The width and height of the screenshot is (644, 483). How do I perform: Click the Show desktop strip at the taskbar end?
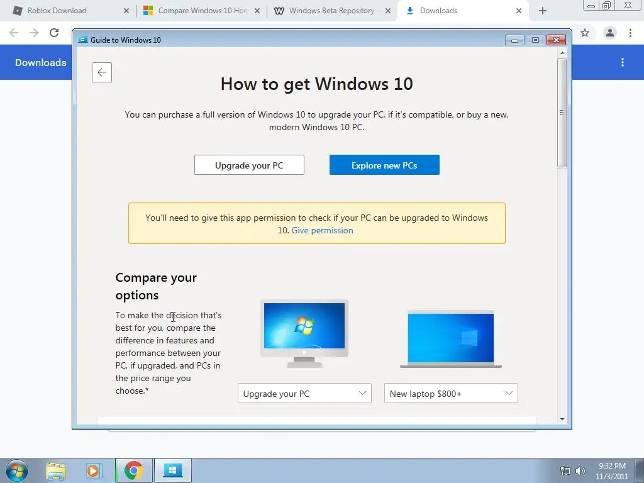[640, 470]
